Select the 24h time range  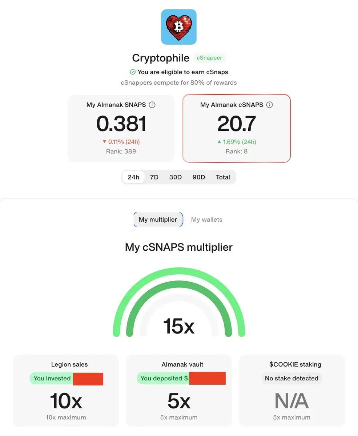pos(133,177)
